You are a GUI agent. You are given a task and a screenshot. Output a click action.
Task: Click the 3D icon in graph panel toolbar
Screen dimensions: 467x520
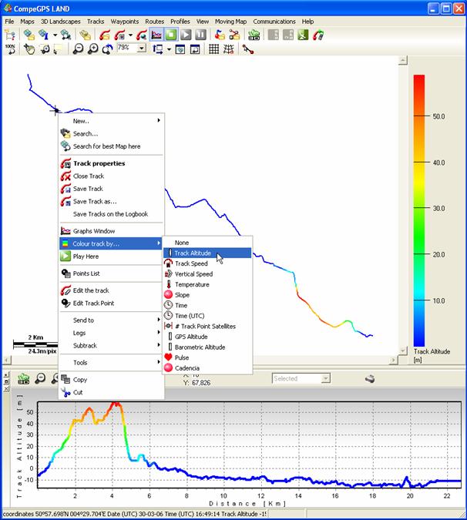[x=23, y=378]
